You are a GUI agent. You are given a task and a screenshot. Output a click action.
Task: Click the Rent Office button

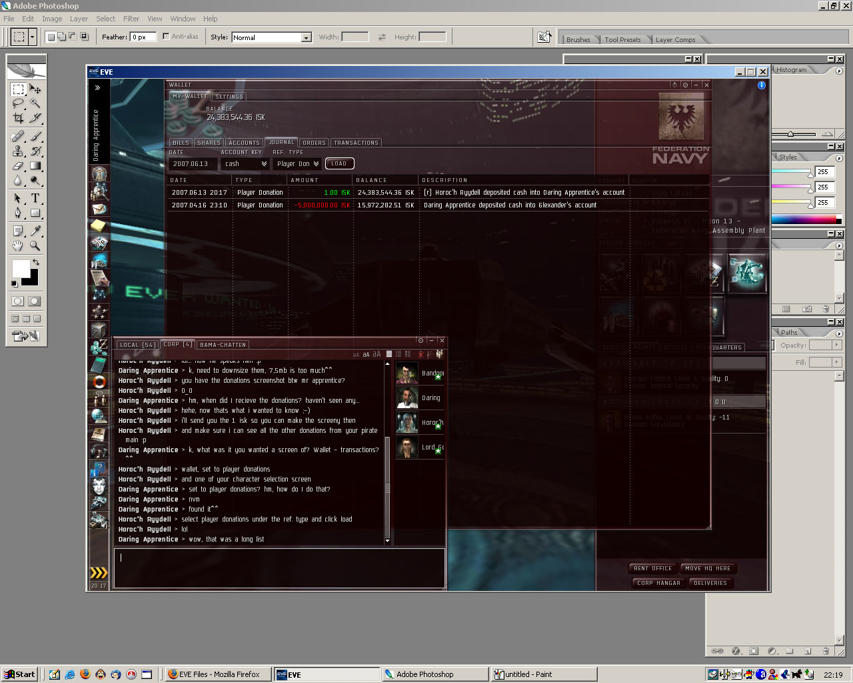[x=653, y=568]
